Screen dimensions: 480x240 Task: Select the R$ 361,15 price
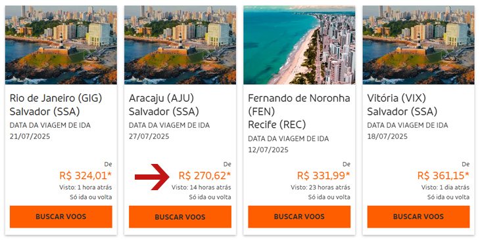tap(443, 176)
